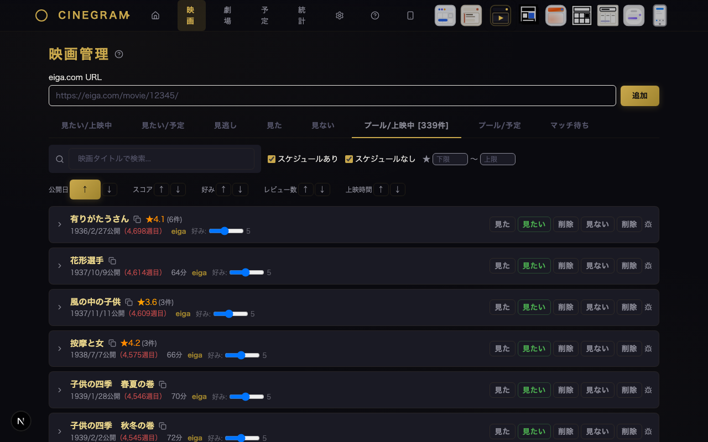Copy the title of 有りがたうさん

pyautogui.click(x=137, y=219)
